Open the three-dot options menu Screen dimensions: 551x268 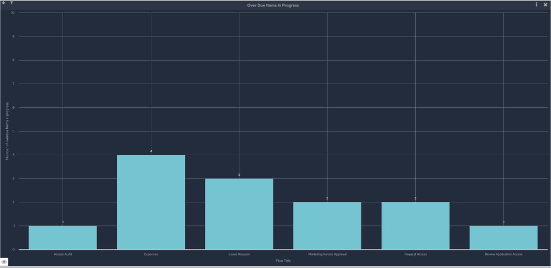click(x=536, y=5)
